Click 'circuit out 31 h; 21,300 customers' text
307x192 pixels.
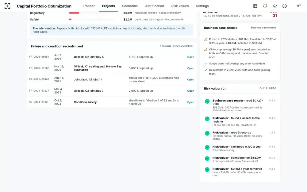(154, 80)
